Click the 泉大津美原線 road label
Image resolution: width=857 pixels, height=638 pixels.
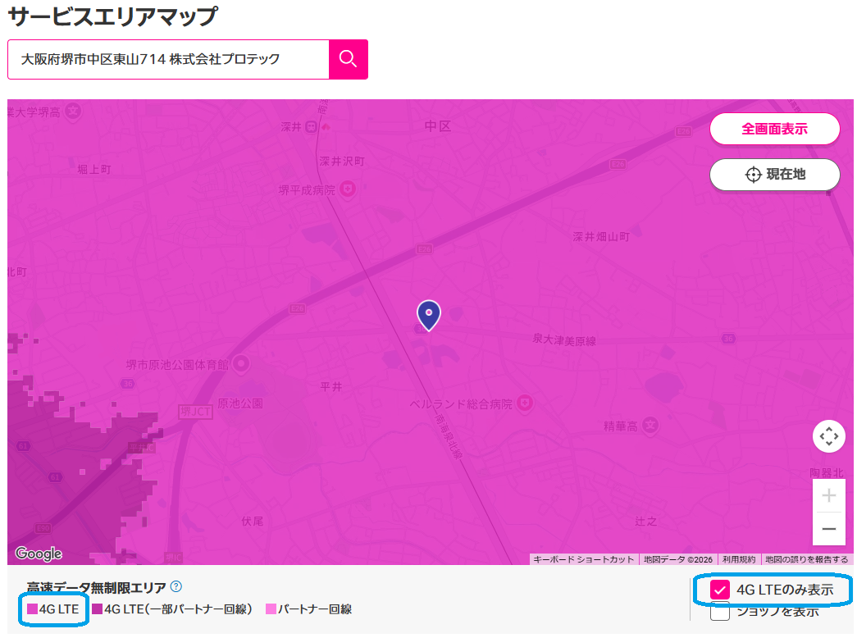click(564, 340)
